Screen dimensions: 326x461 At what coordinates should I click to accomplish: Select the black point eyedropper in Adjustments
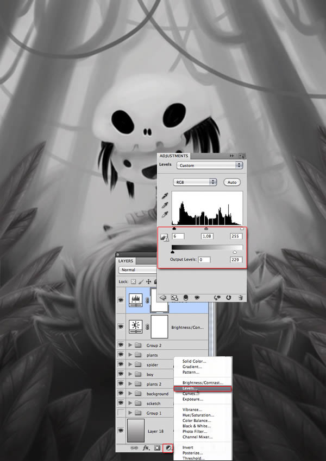165,196
